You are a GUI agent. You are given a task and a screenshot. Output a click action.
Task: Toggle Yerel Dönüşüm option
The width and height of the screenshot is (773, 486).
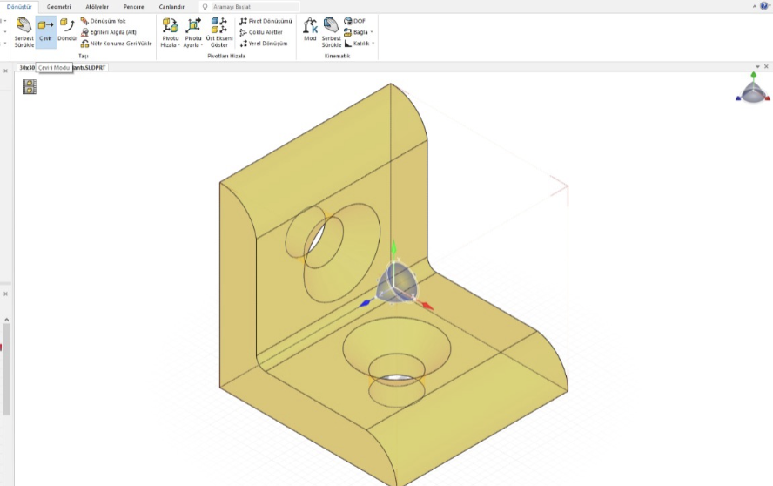(263, 44)
